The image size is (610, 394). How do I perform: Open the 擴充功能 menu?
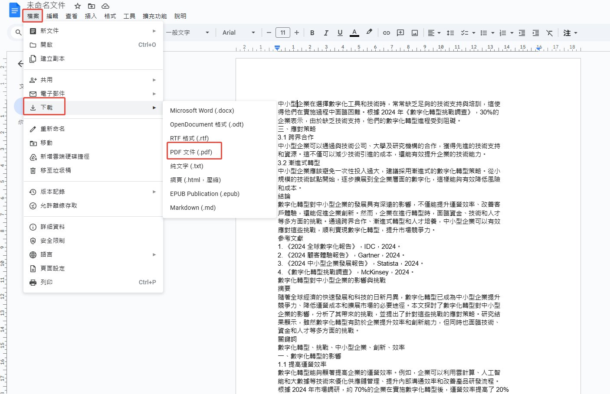(x=155, y=16)
